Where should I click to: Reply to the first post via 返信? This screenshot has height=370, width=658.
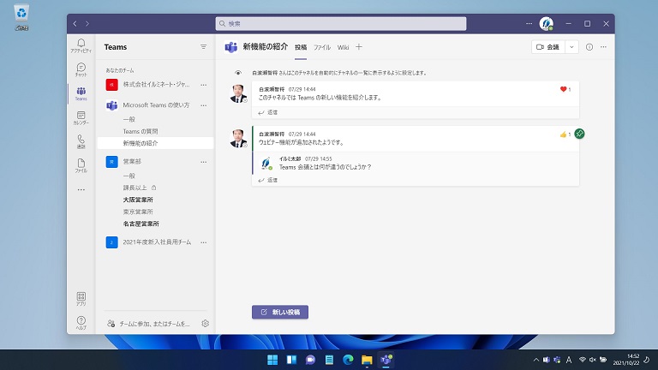click(268, 112)
